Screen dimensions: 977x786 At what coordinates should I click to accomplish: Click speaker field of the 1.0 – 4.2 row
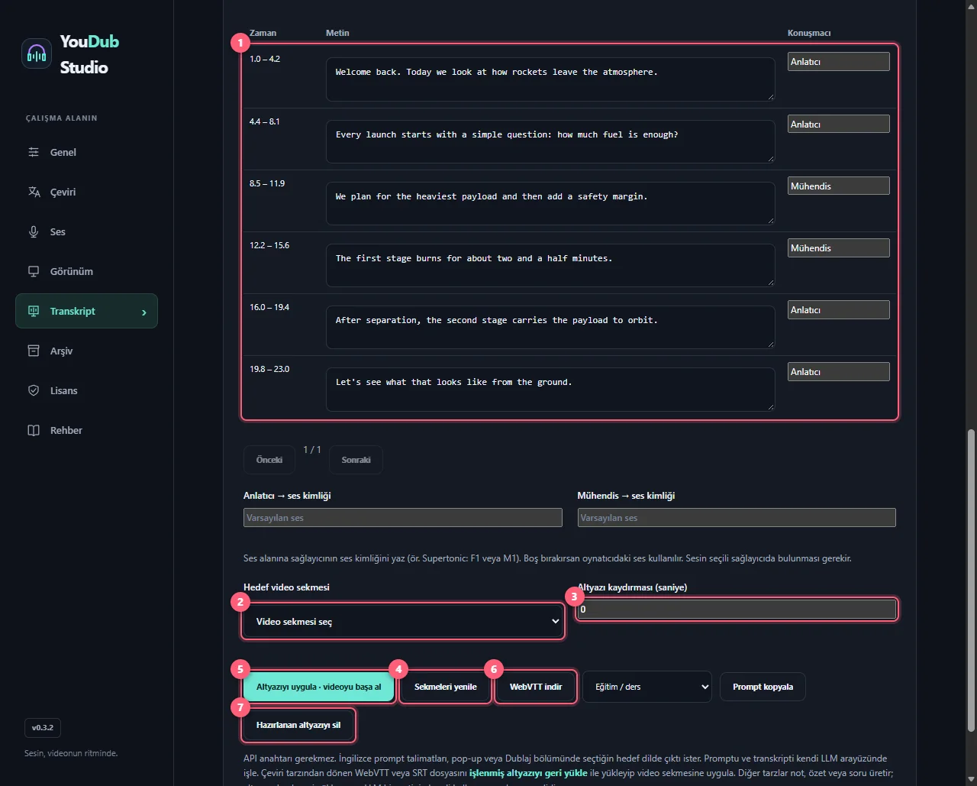click(x=839, y=62)
